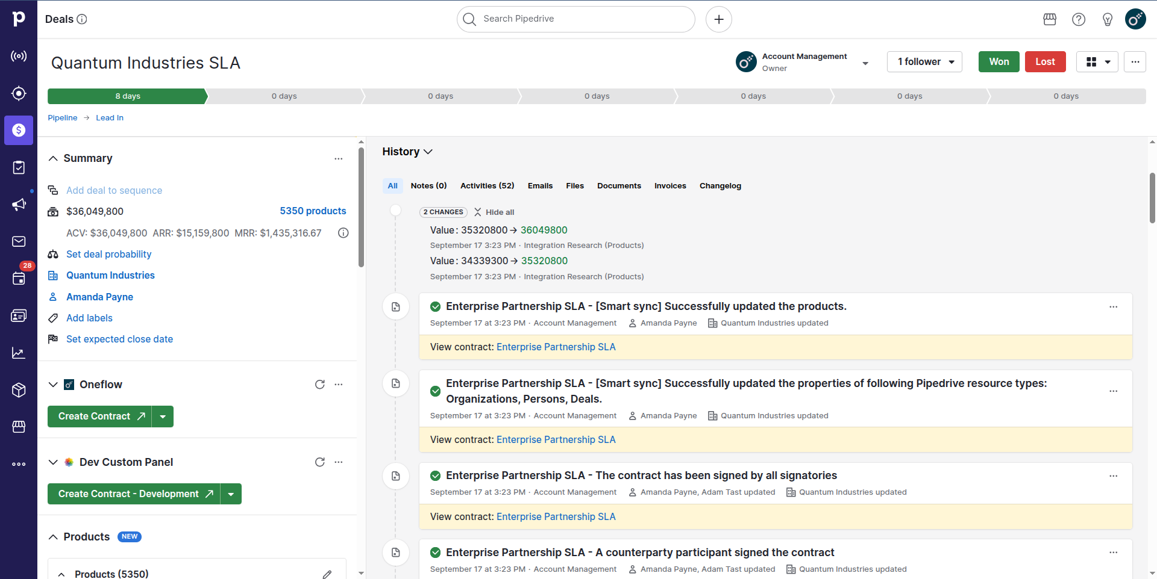Edit products with the pencil icon

327,574
